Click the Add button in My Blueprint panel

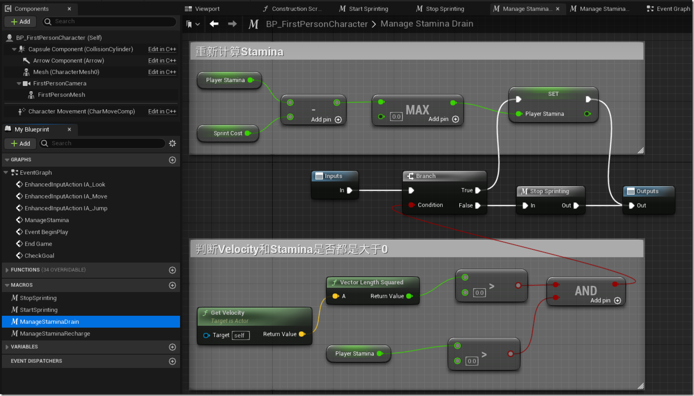click(x=20, y=143)
